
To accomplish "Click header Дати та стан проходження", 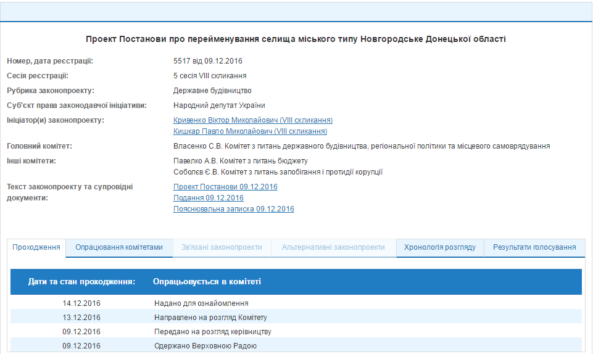I will click(x=81, y=281).
